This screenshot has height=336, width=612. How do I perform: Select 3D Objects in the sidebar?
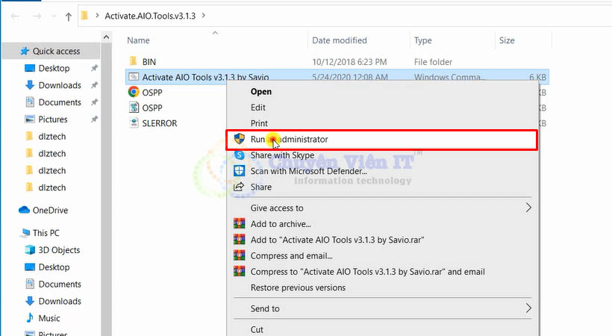(x=59, y=250)
